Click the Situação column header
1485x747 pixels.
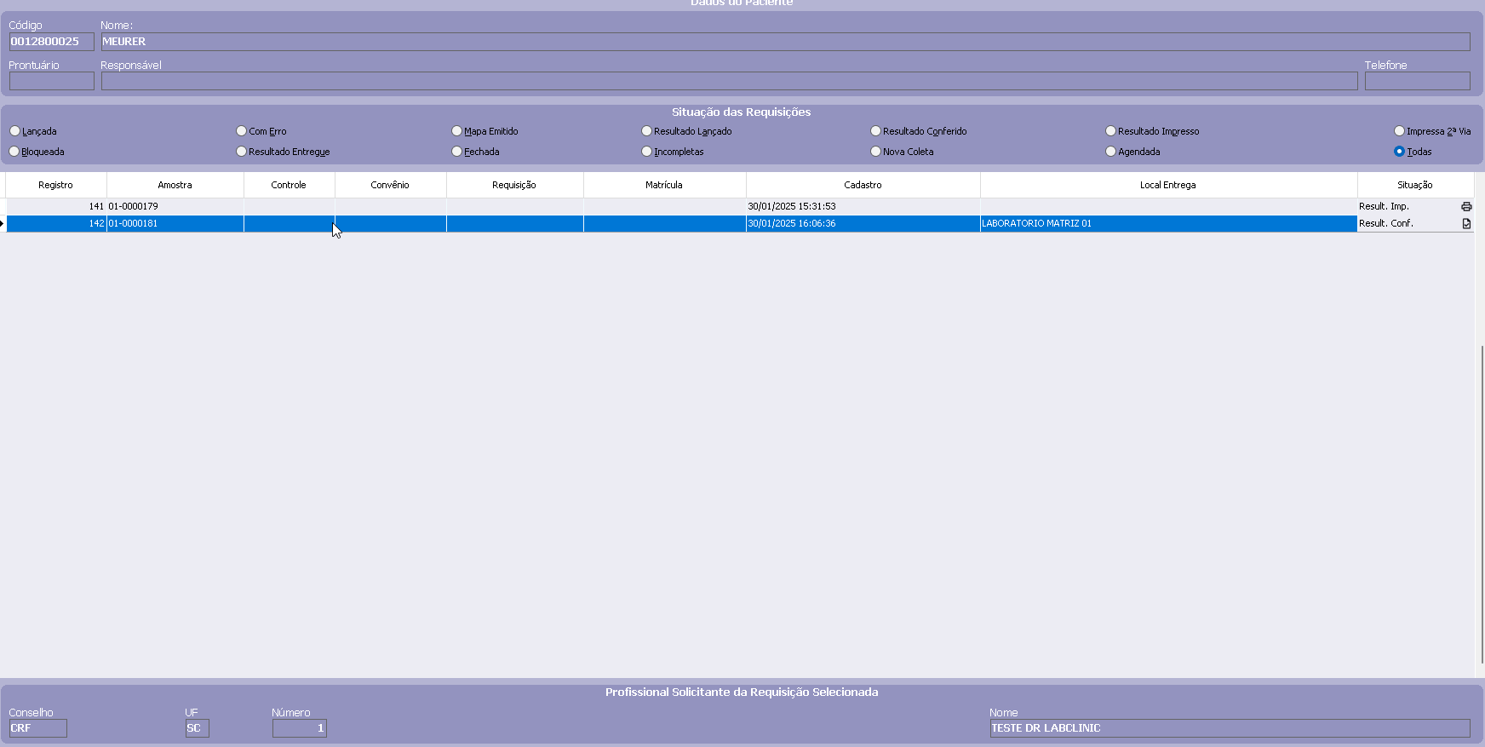tap(1414, 185)
